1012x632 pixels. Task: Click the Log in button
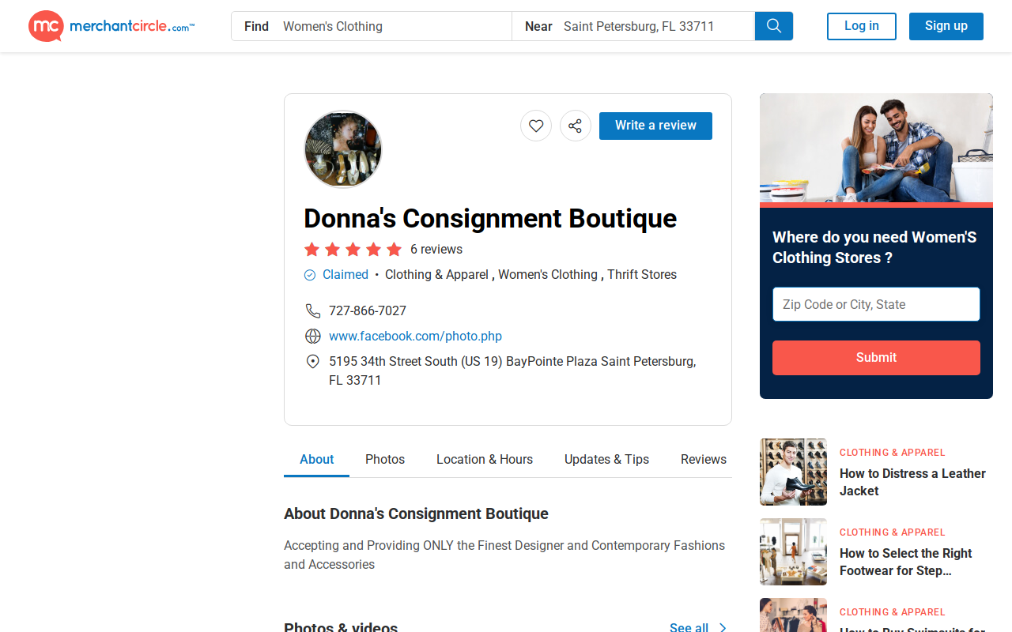tap(862, 26)
